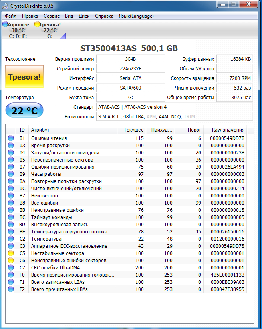262x329 pixels.
Task: Select the yellow warning icon for disk G:
Action: click(x=37, y=24)
